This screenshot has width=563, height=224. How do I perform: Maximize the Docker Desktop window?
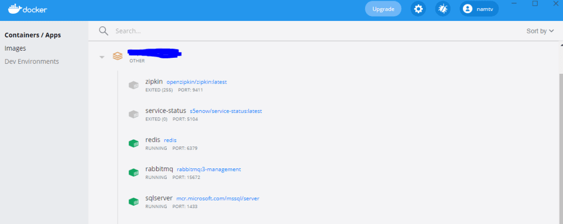[x=535, y=3]
